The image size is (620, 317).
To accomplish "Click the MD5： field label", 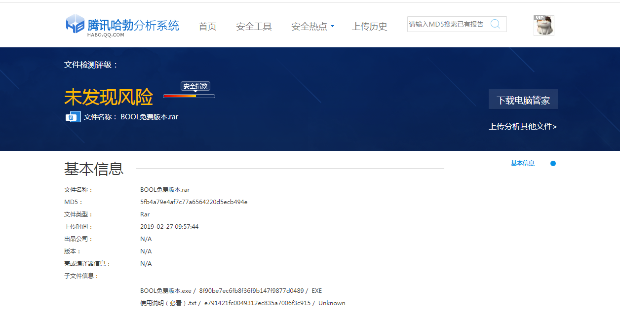I will click(x=74, y=202).
